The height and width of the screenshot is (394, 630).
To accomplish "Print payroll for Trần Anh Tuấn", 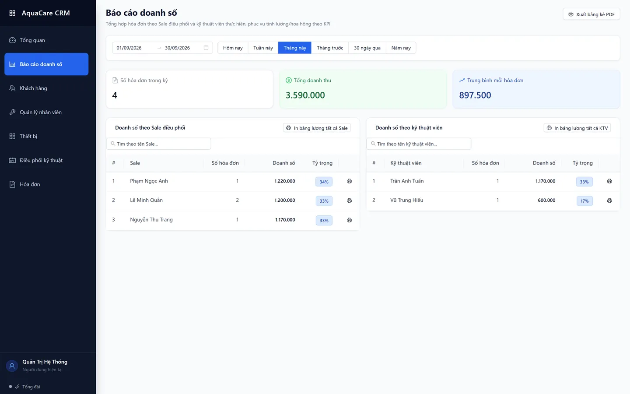I will [x=609, y=181].
